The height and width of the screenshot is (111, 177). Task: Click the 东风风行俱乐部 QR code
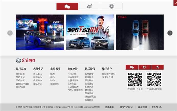[154, 79]
